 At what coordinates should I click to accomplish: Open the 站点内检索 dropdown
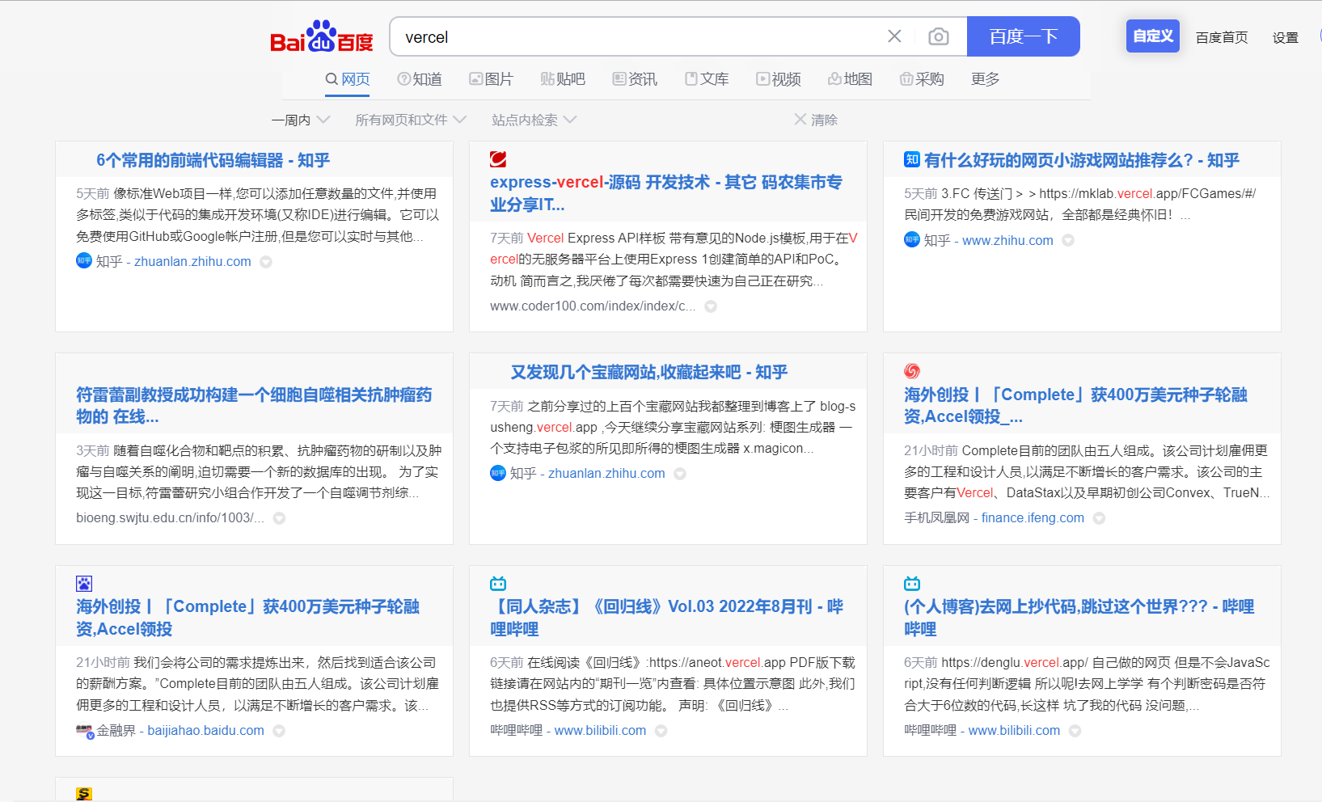[533, 119]
